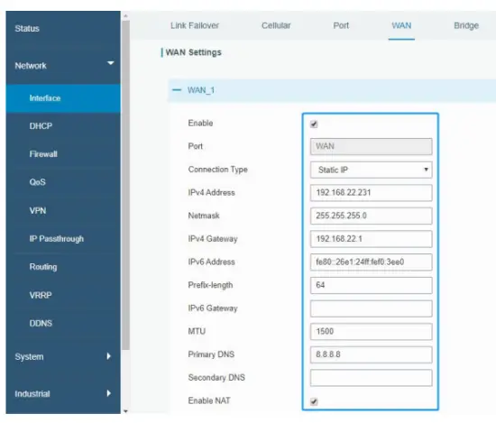Focus the Primary DNS field
Viewport: 496px width, 423px height.
point(371,354)
